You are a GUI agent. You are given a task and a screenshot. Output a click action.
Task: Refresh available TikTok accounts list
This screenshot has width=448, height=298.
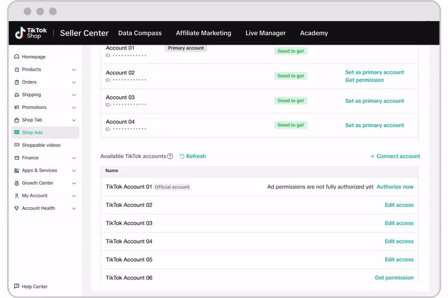[193, 157]
